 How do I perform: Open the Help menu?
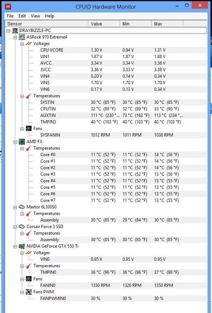pos(49,16)
